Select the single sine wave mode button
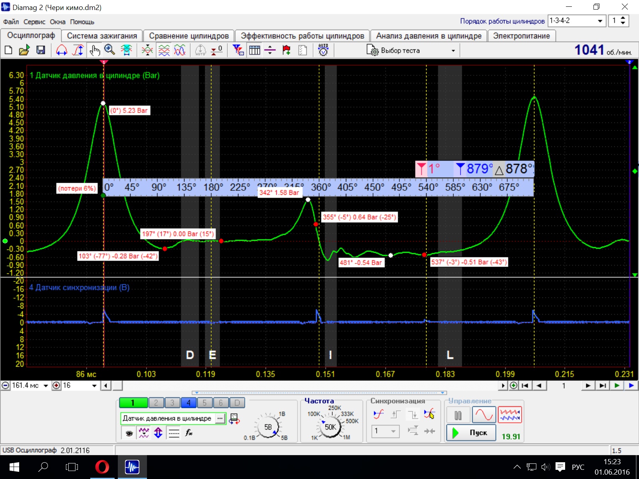The width and height of the screenshot is (639, 479). pos(484,415)
